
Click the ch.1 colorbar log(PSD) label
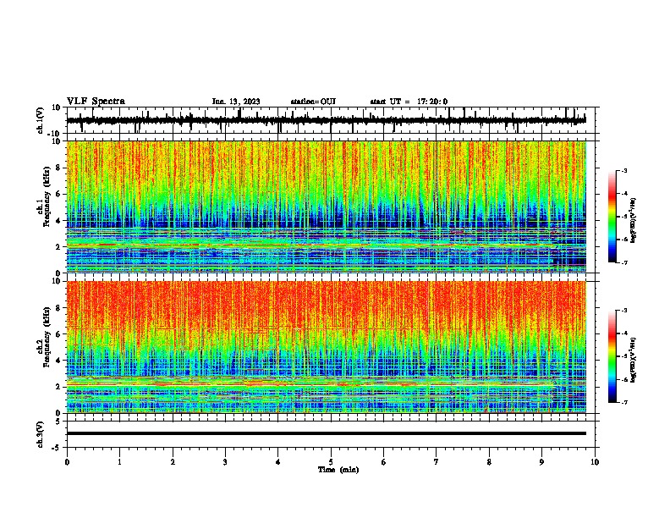pyautogui.click(x=634, y=220)
